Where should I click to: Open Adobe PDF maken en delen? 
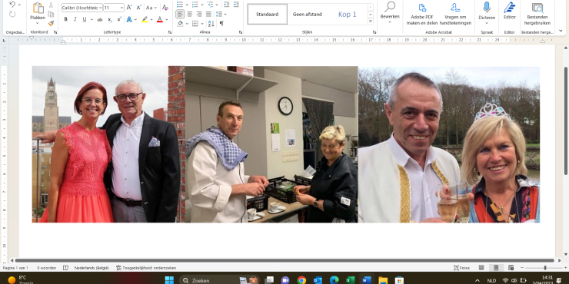[x=422, y=14]
